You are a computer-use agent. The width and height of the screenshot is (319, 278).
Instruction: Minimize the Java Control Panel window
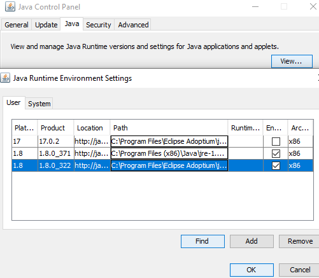(x=255, y=6)
